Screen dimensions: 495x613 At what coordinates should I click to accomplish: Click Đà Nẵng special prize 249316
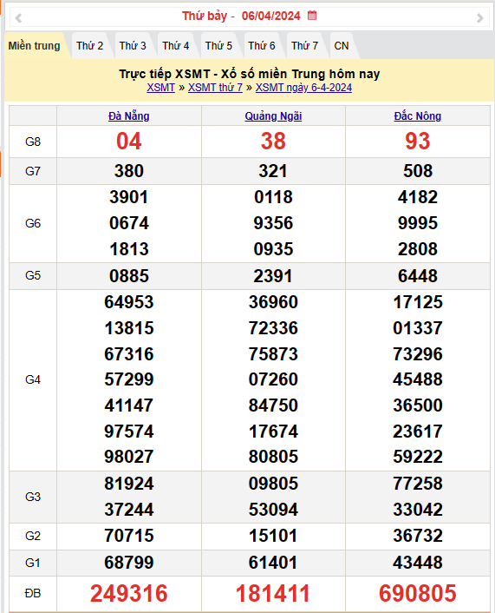(x=129, y=593)
